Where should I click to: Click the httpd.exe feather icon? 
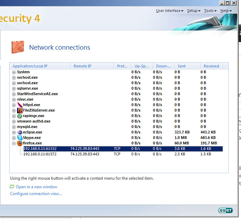(20, 105)
